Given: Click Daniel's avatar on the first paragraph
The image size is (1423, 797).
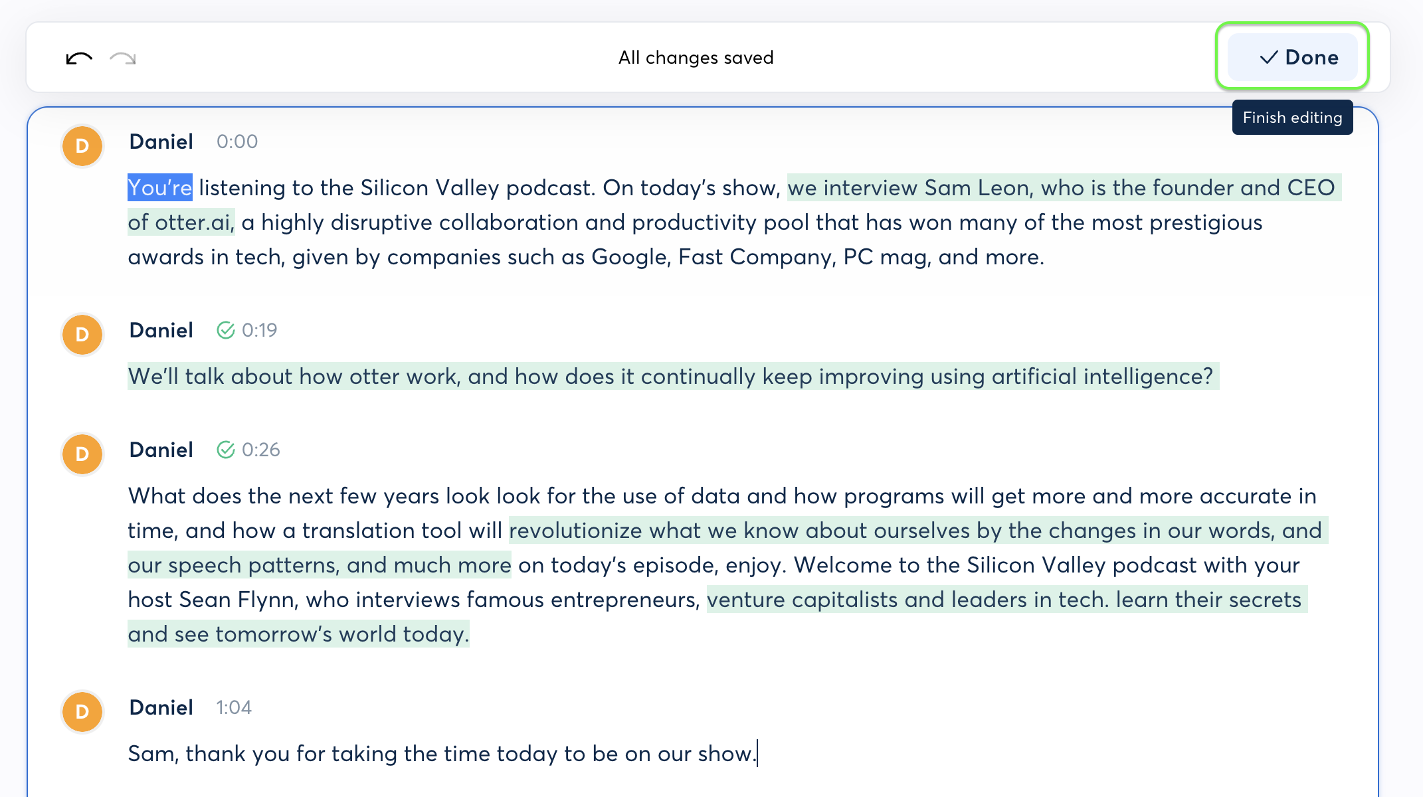Looking at the screenshot, I should tap(82, 146).
